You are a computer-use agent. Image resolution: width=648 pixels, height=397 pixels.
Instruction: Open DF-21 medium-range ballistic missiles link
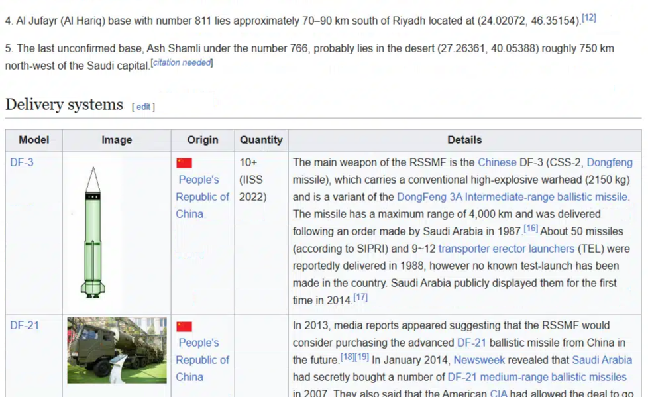click(537, 378)
